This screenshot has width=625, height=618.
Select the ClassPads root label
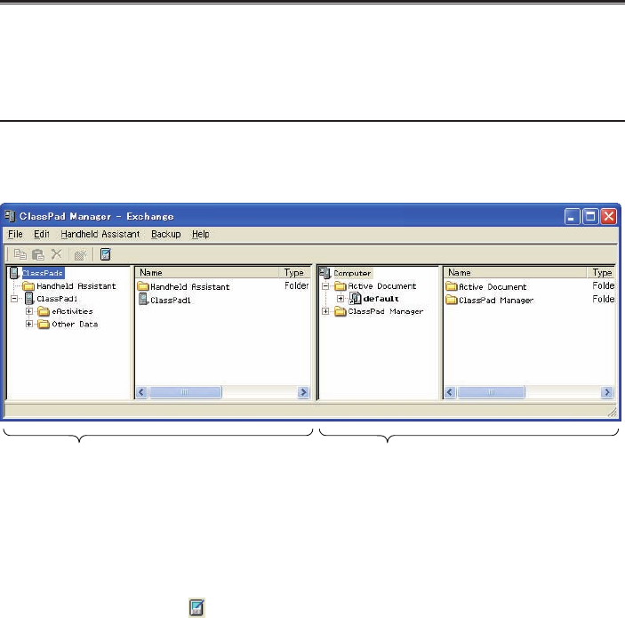tap(43, 273)
